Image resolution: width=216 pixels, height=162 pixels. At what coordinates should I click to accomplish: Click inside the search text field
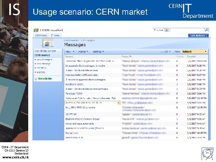click(187, 30)
